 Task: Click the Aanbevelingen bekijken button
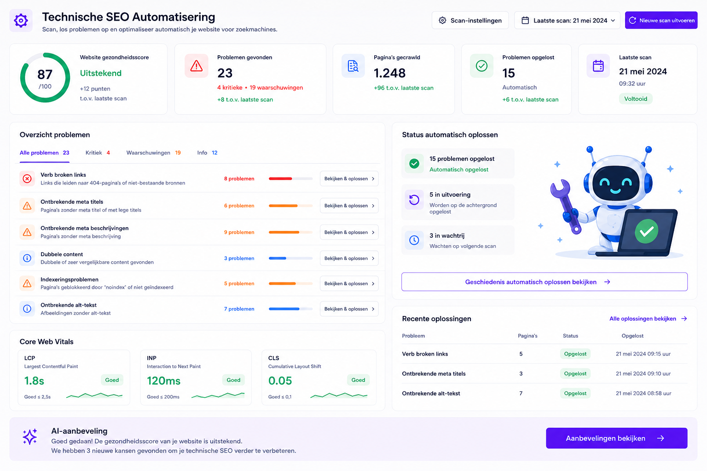click(x=616, y=438)
